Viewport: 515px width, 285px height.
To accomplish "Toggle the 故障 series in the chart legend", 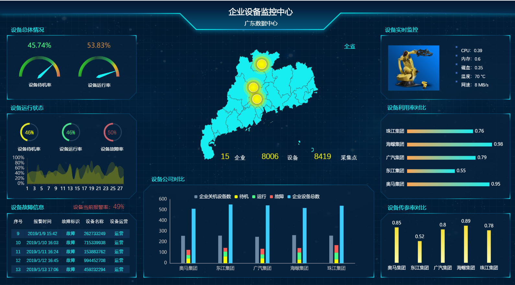I will click(277, 197).
